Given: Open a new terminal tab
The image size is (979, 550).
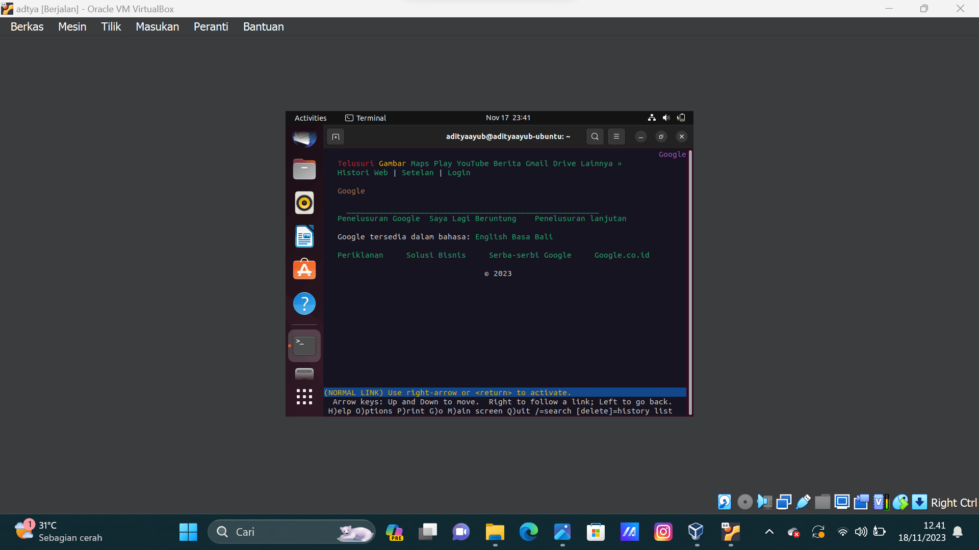Looking at the screenshot, I should 336,136.
